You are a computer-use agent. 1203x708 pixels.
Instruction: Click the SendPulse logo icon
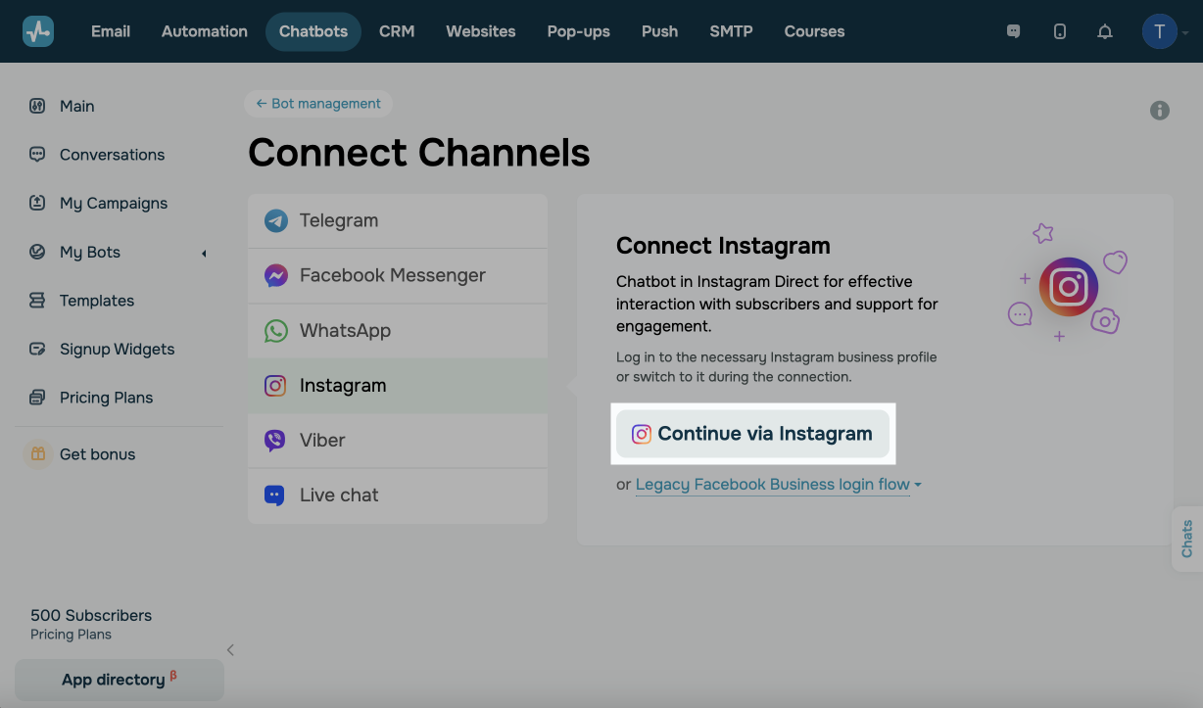(38, 31)
